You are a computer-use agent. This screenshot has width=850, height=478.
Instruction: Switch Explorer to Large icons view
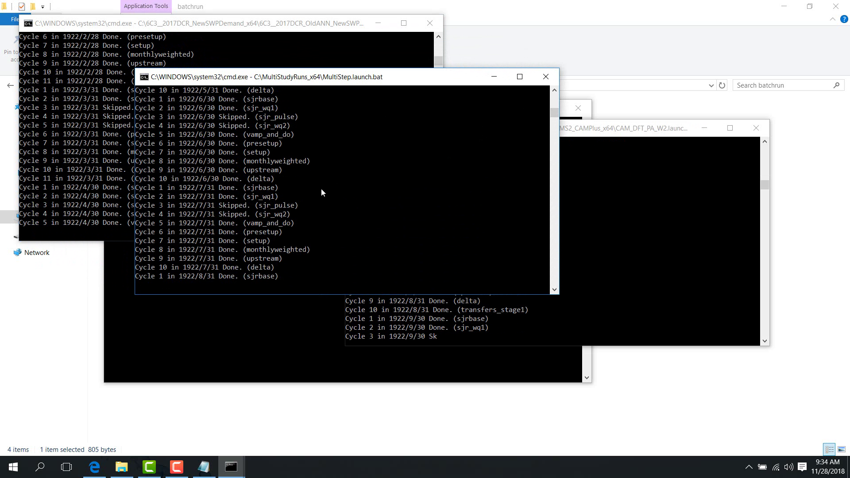842,449
